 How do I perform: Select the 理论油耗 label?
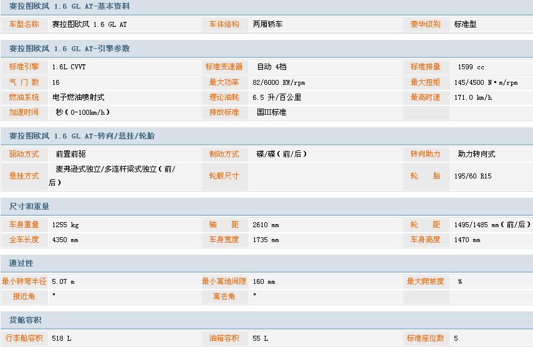(x=224, y=97)
